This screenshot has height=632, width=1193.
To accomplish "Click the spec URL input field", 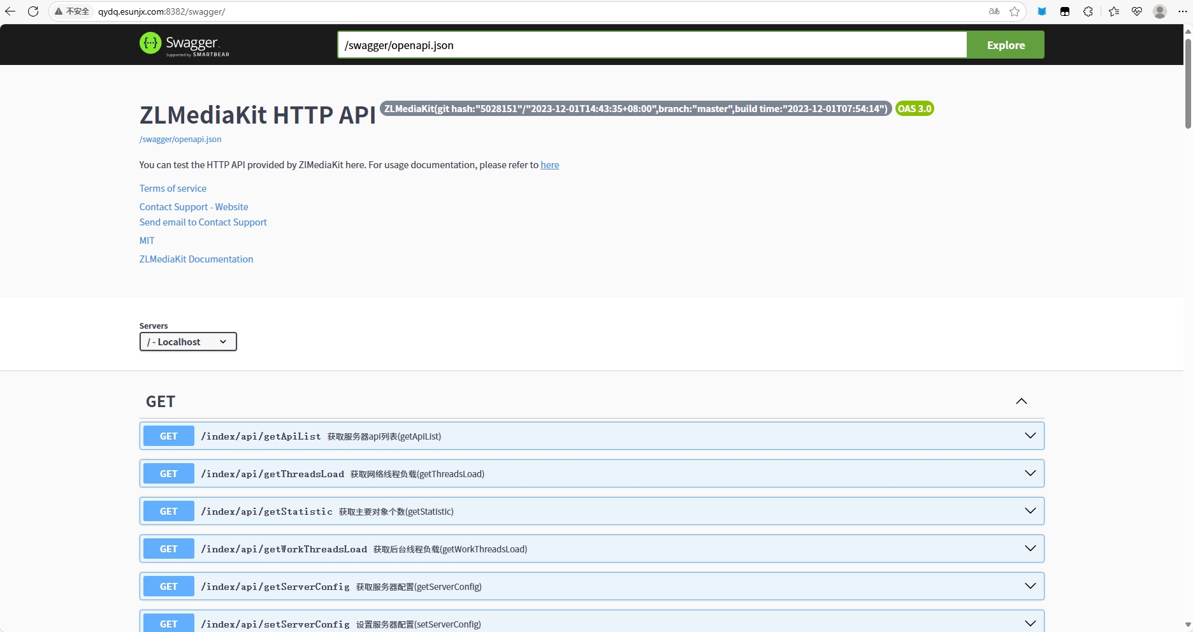I will tap(652, 45).
